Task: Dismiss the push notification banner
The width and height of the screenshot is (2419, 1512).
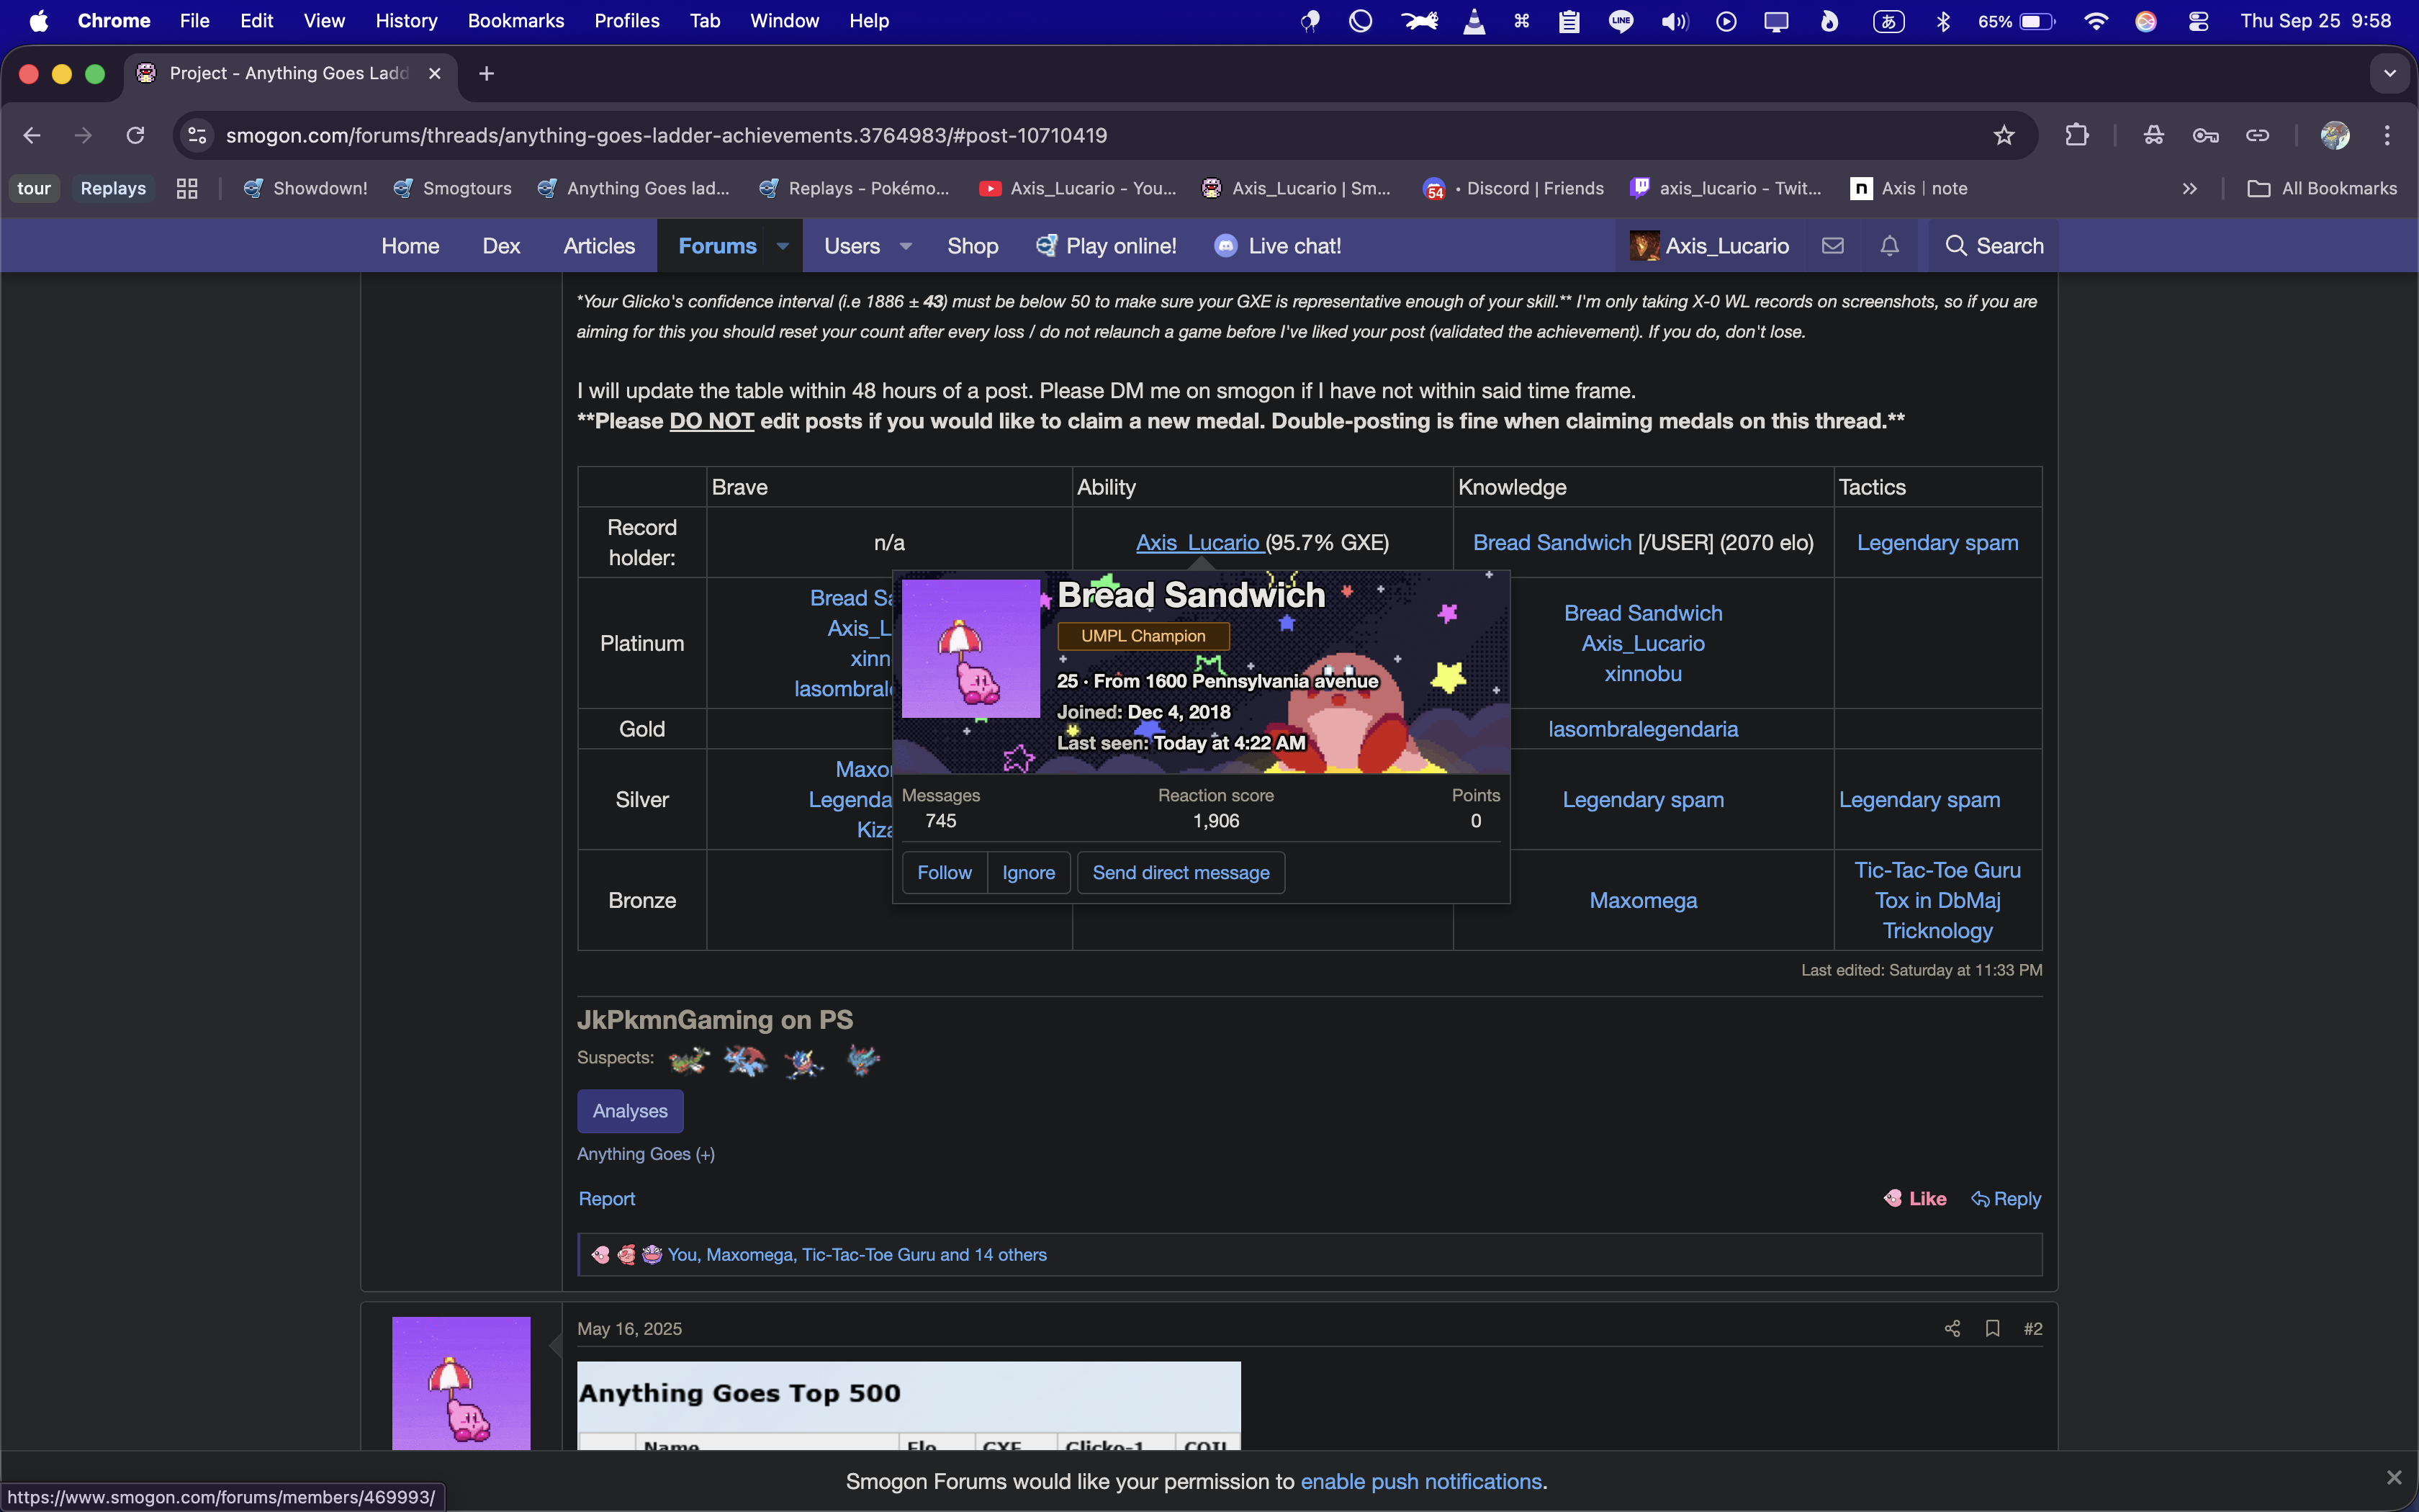Action: coord(2393,1478)
